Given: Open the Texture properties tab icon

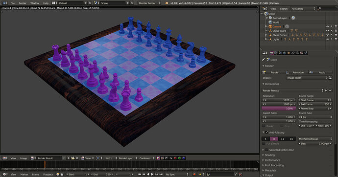Looking at the screenshot, I should (x=302, y=53).
